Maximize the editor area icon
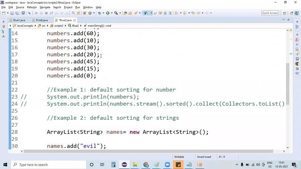Screen dimensions: 301x169 (288, 20)
